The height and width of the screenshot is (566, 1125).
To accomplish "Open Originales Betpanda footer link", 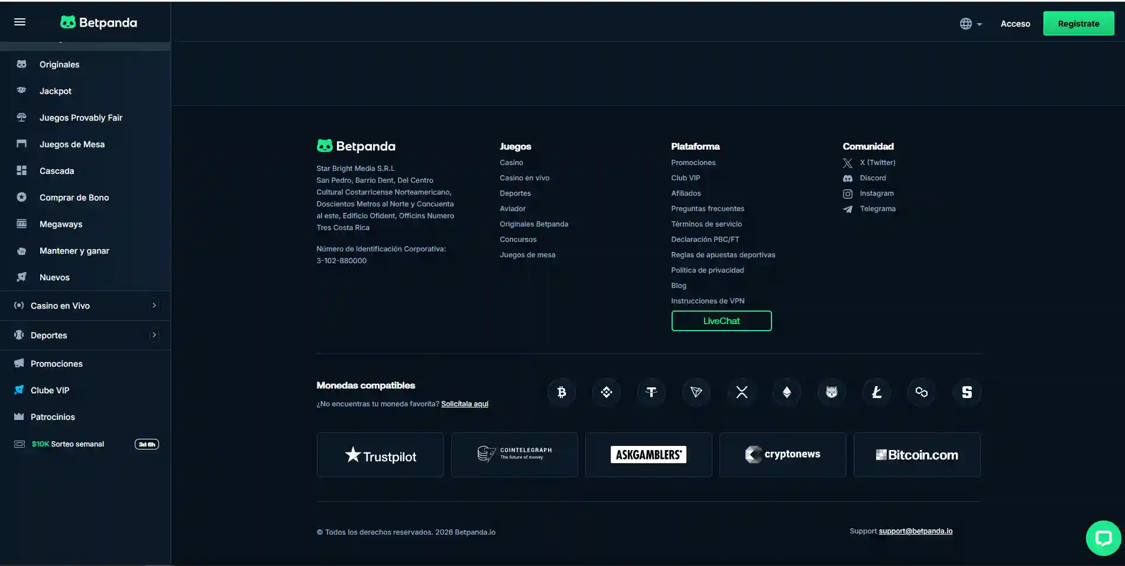I will [534, 224].
